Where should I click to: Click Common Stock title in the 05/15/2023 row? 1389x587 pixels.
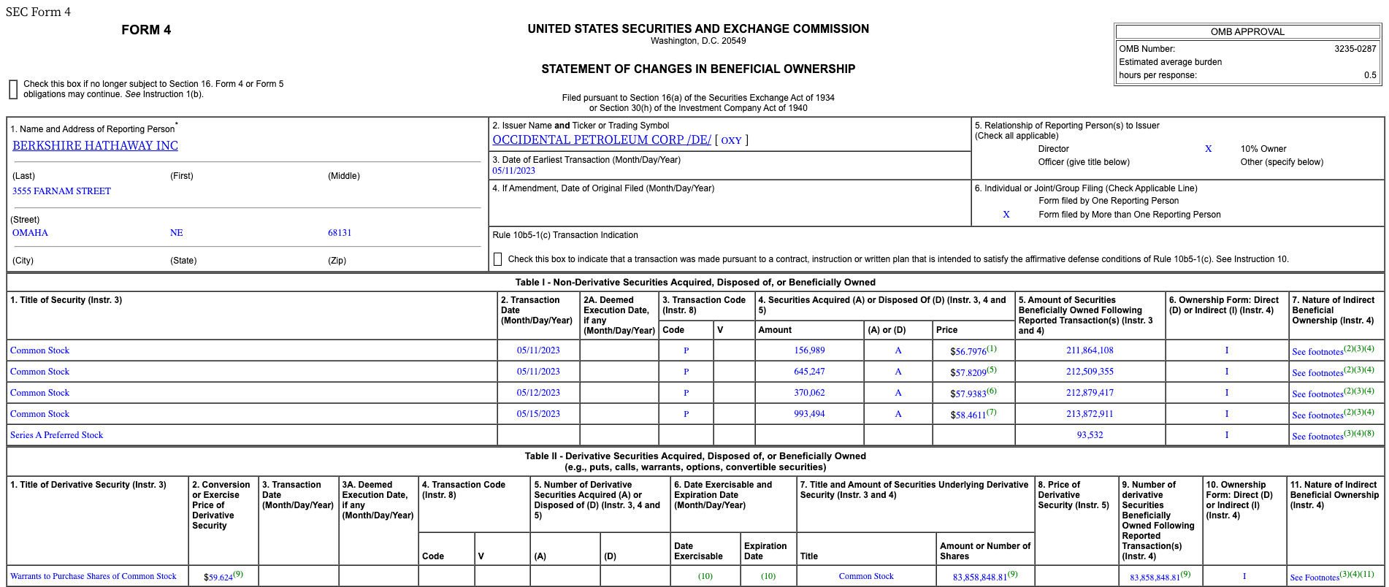pos(39,414)
